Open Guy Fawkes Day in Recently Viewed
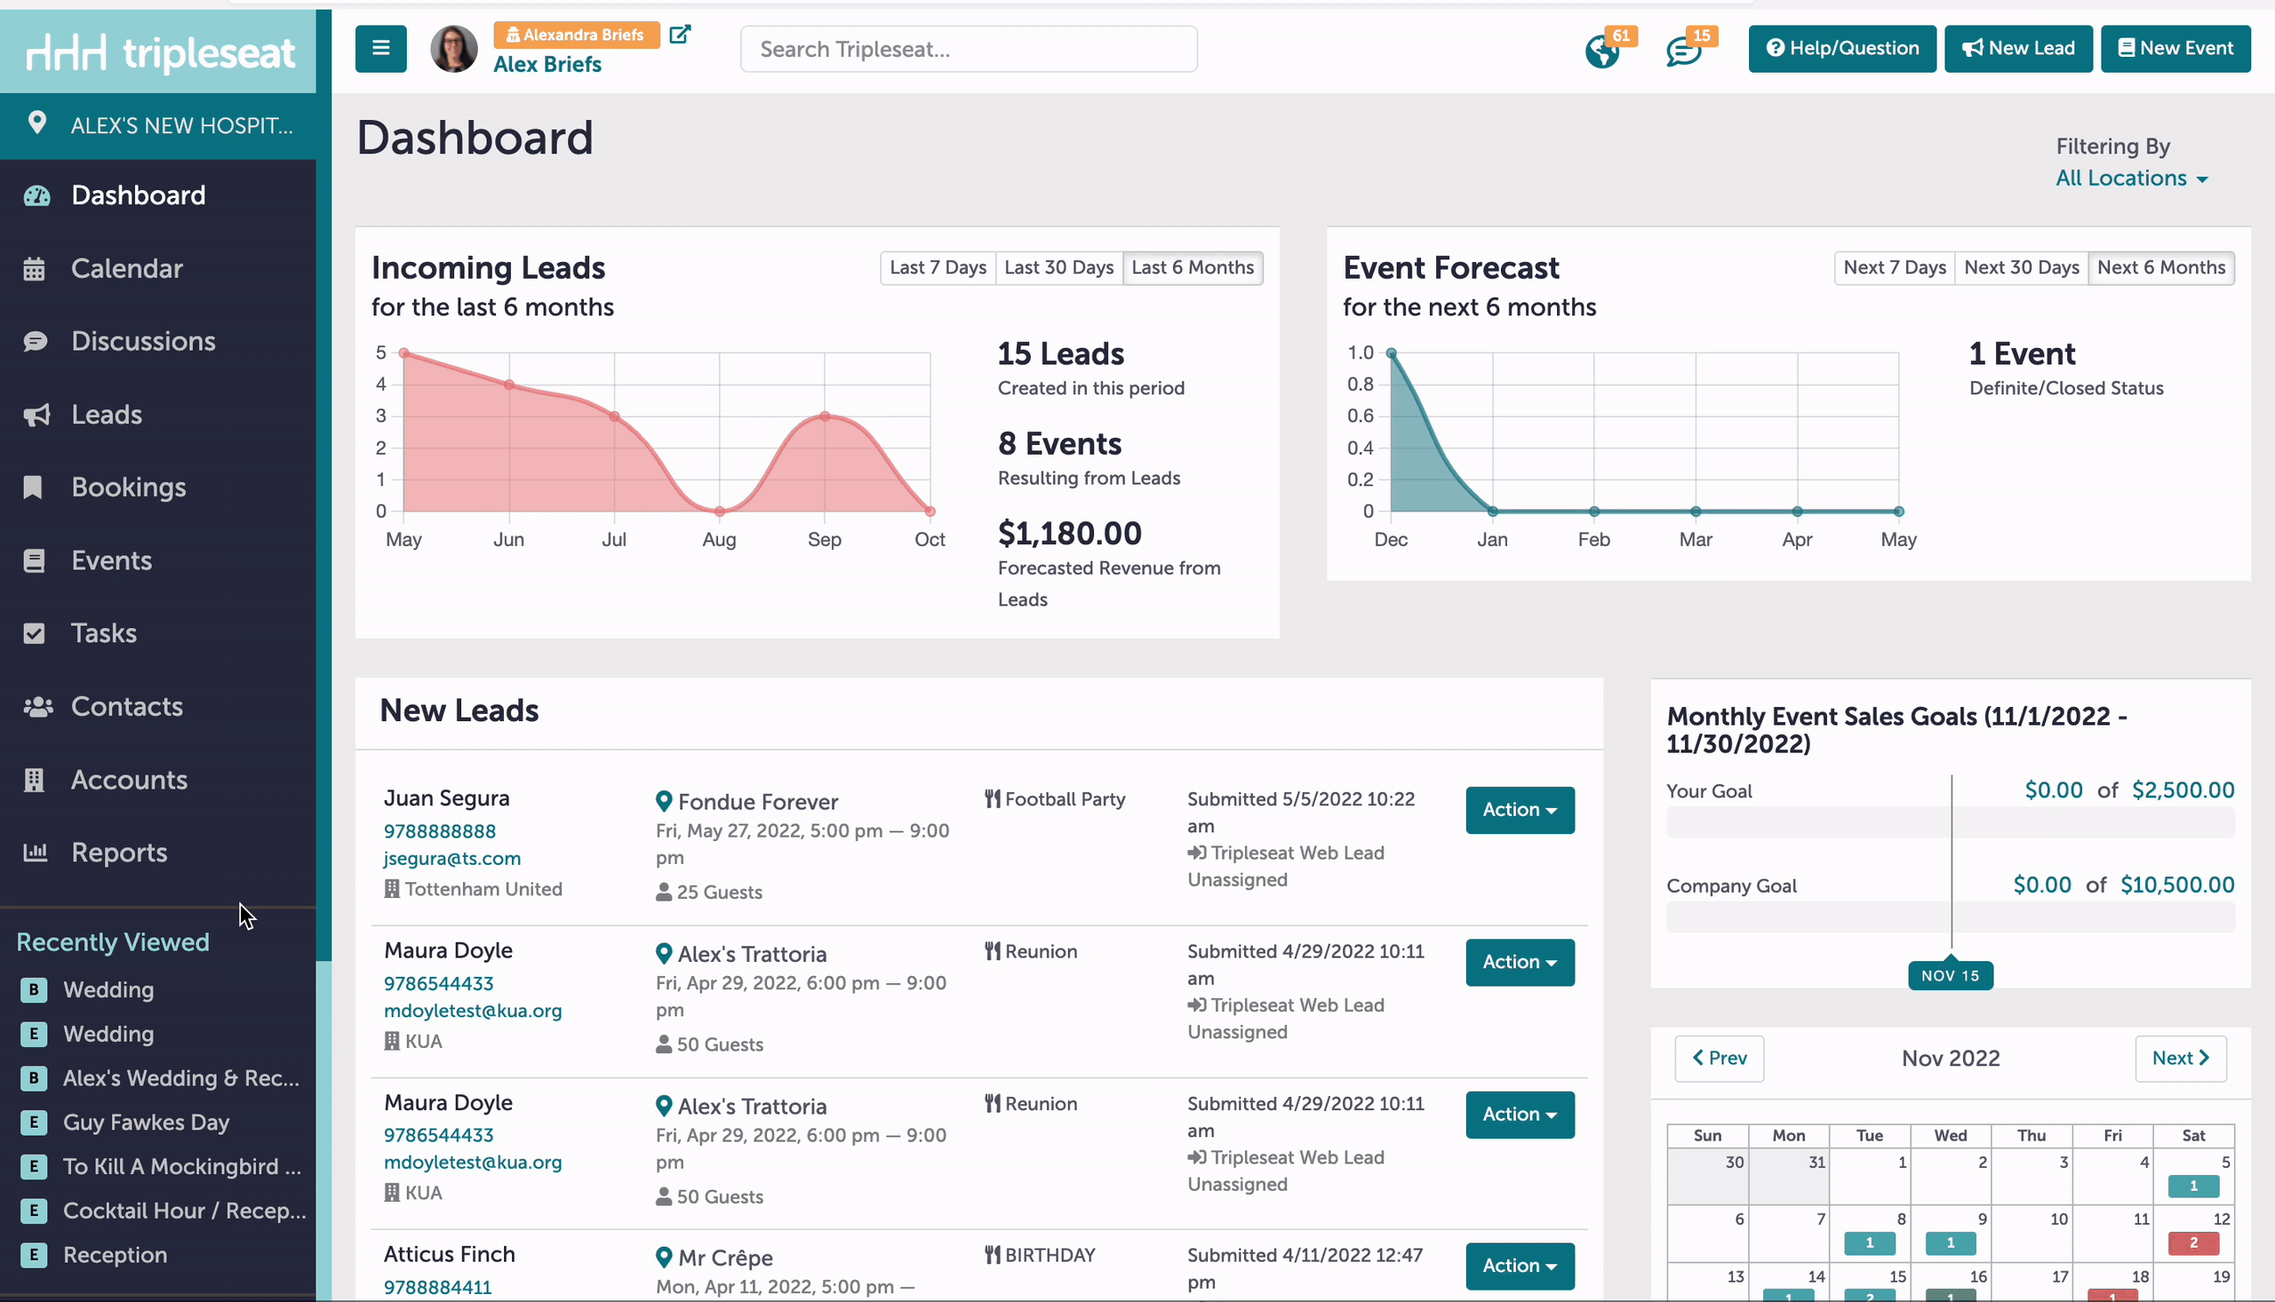The width and height of the screenshot is (2275, 1302). [147, 1123]
